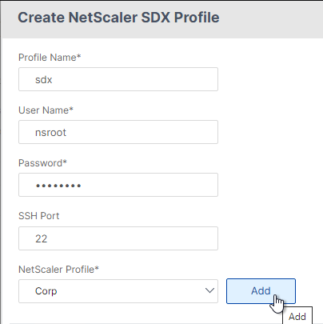Select the Corp value in NetScaler Profile
Screen dimensions: 323x324
click(46, 291)
